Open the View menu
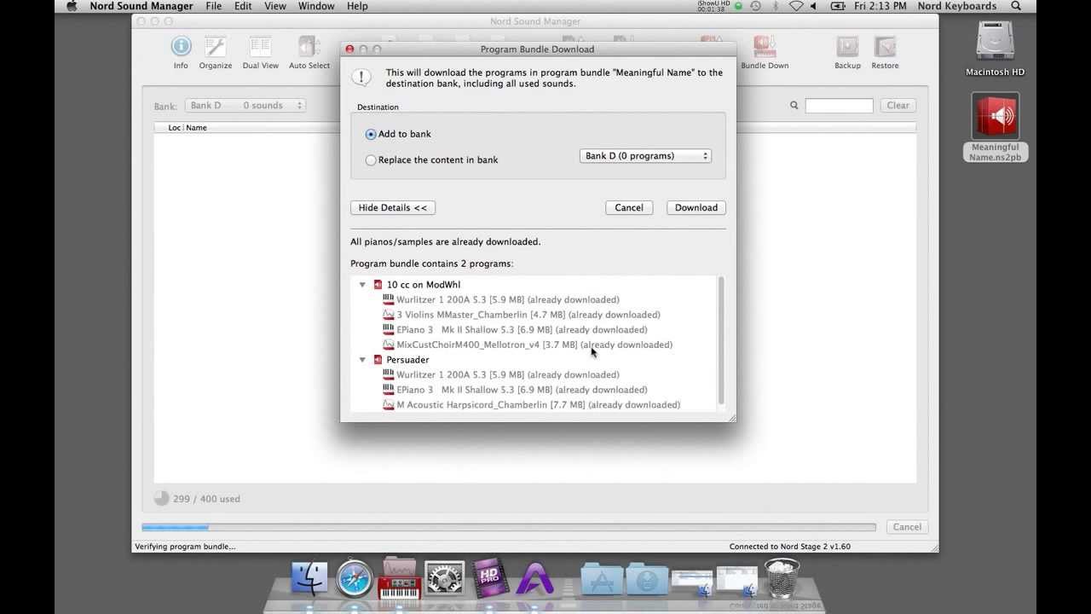The height and width of the screenshot is (614, 1091). (275, 6)
